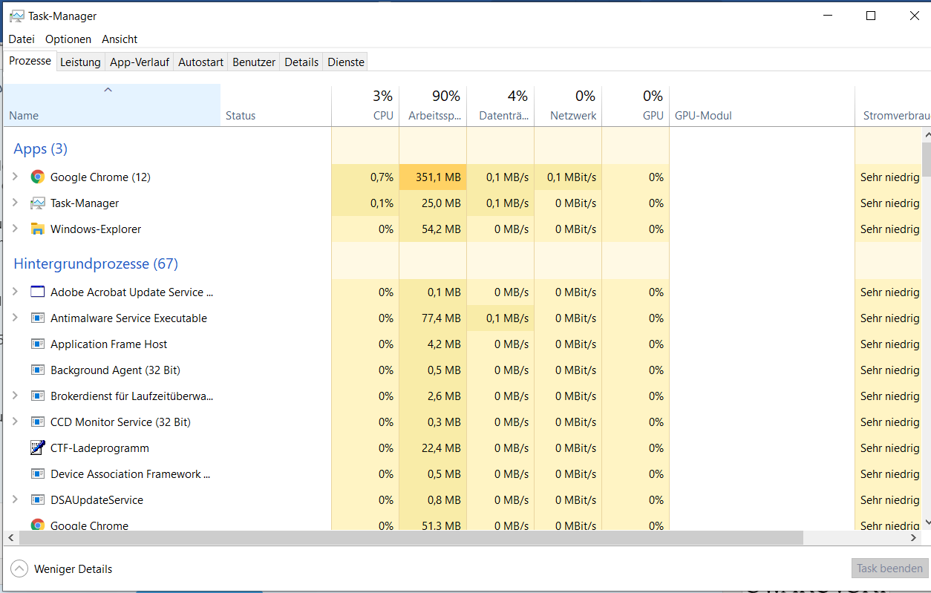Image resolution: width=931 pixels, height=593 pixels.
Task: Click the Task beenden button
Action: tap(889, 569)
